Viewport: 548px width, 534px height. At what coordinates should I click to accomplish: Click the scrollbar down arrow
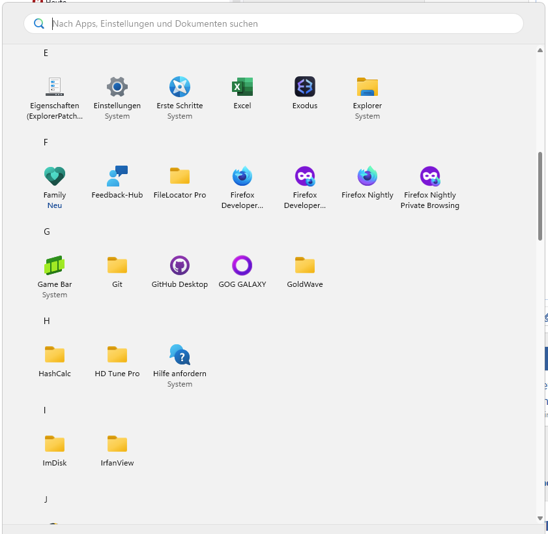click(540, 518)
